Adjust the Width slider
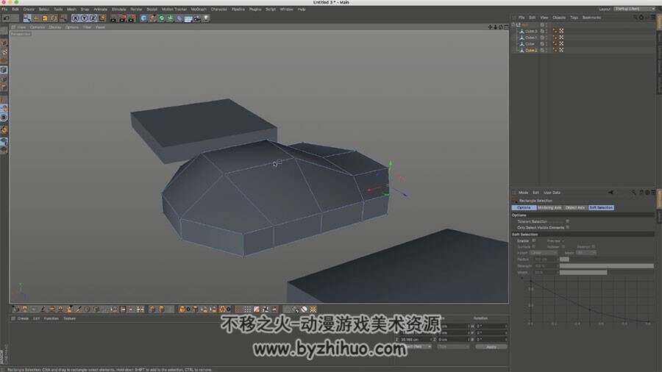Viewport: 662px width, 372px height. [606, 273]
